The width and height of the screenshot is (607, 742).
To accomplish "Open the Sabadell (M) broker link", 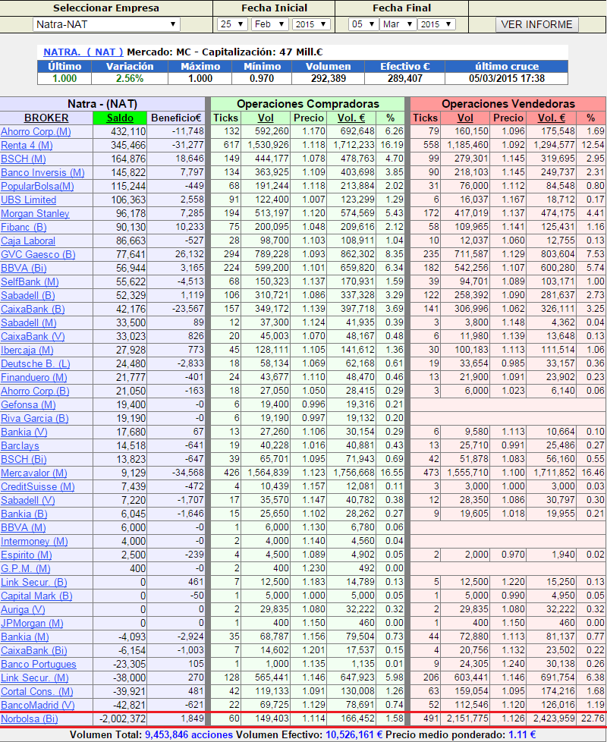I will pos(29,322).
